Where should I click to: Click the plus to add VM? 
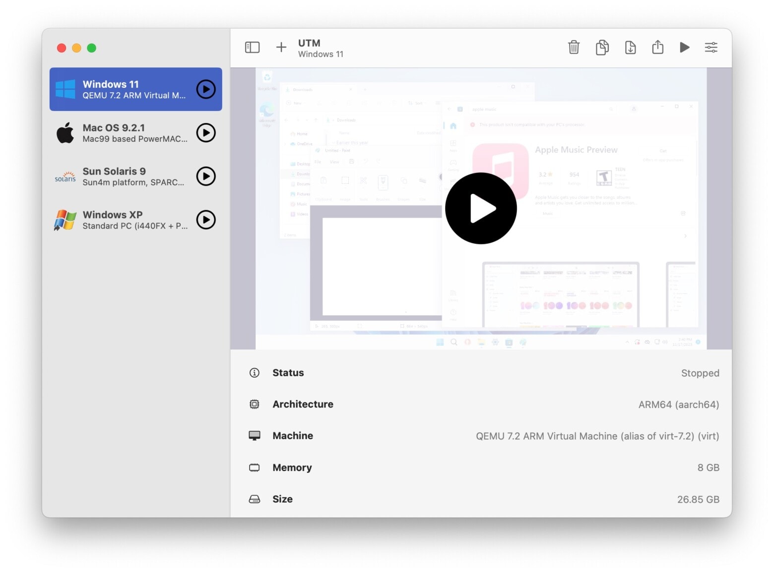pos(281,48)
